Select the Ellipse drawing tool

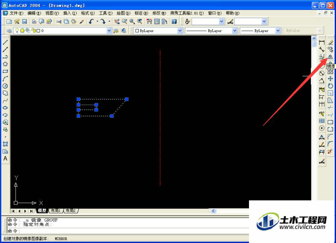pos(5,108)
